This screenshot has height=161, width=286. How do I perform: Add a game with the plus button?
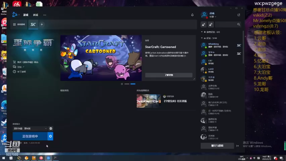point(42,24)
